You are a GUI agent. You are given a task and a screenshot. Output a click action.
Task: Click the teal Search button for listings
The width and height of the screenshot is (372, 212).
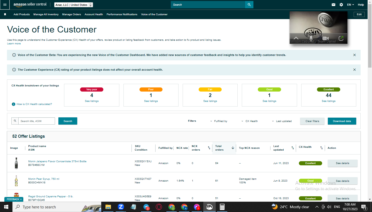pos(68,121)
